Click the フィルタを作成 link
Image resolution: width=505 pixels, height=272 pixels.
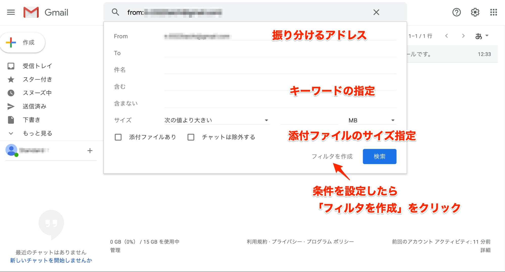click(332, 156)
